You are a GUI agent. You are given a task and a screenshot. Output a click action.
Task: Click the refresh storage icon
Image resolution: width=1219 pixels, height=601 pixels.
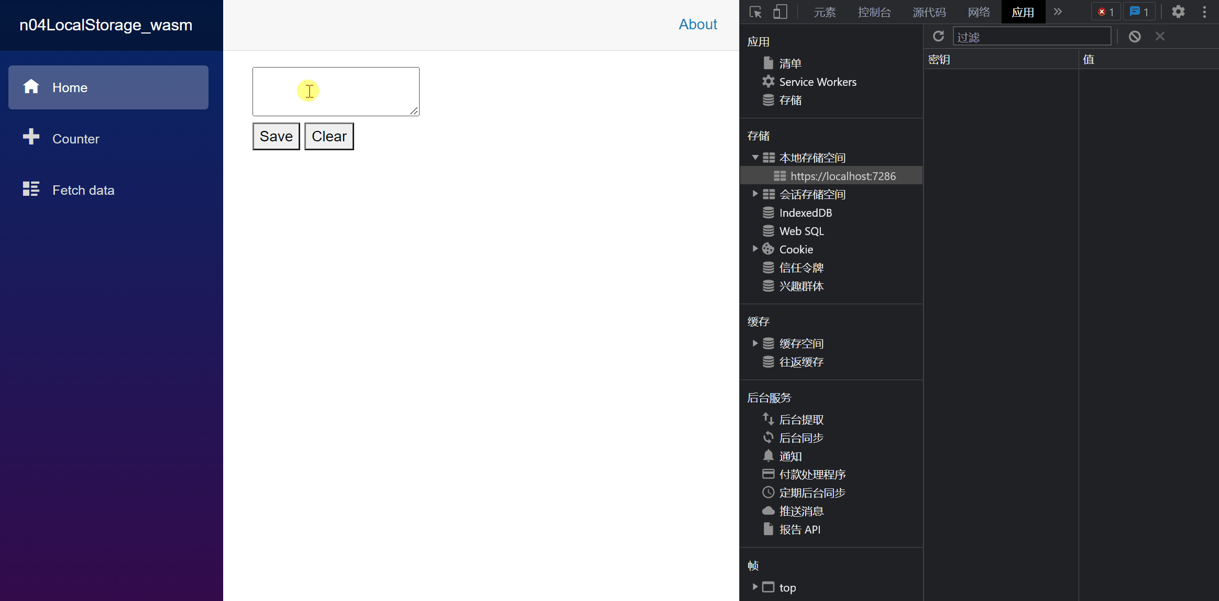point(939,37)
